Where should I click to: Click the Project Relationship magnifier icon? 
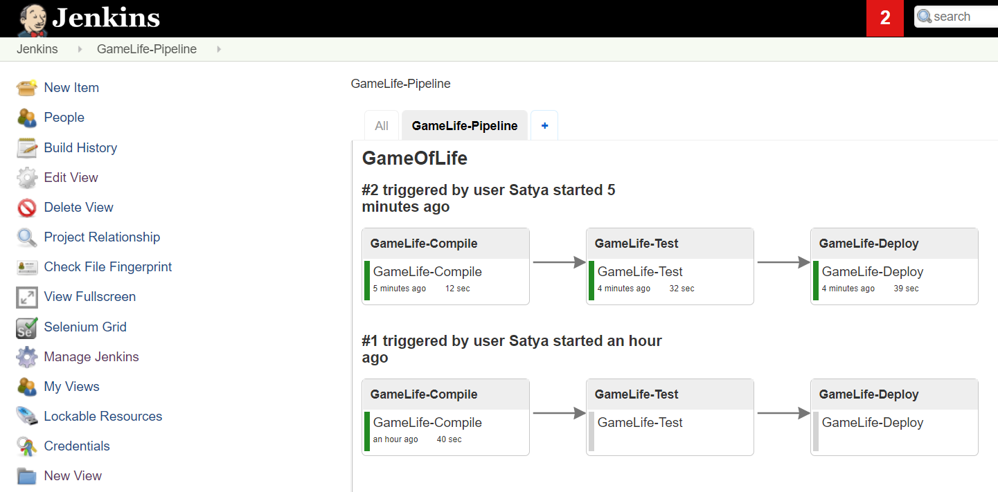click(x=27, y=237)
